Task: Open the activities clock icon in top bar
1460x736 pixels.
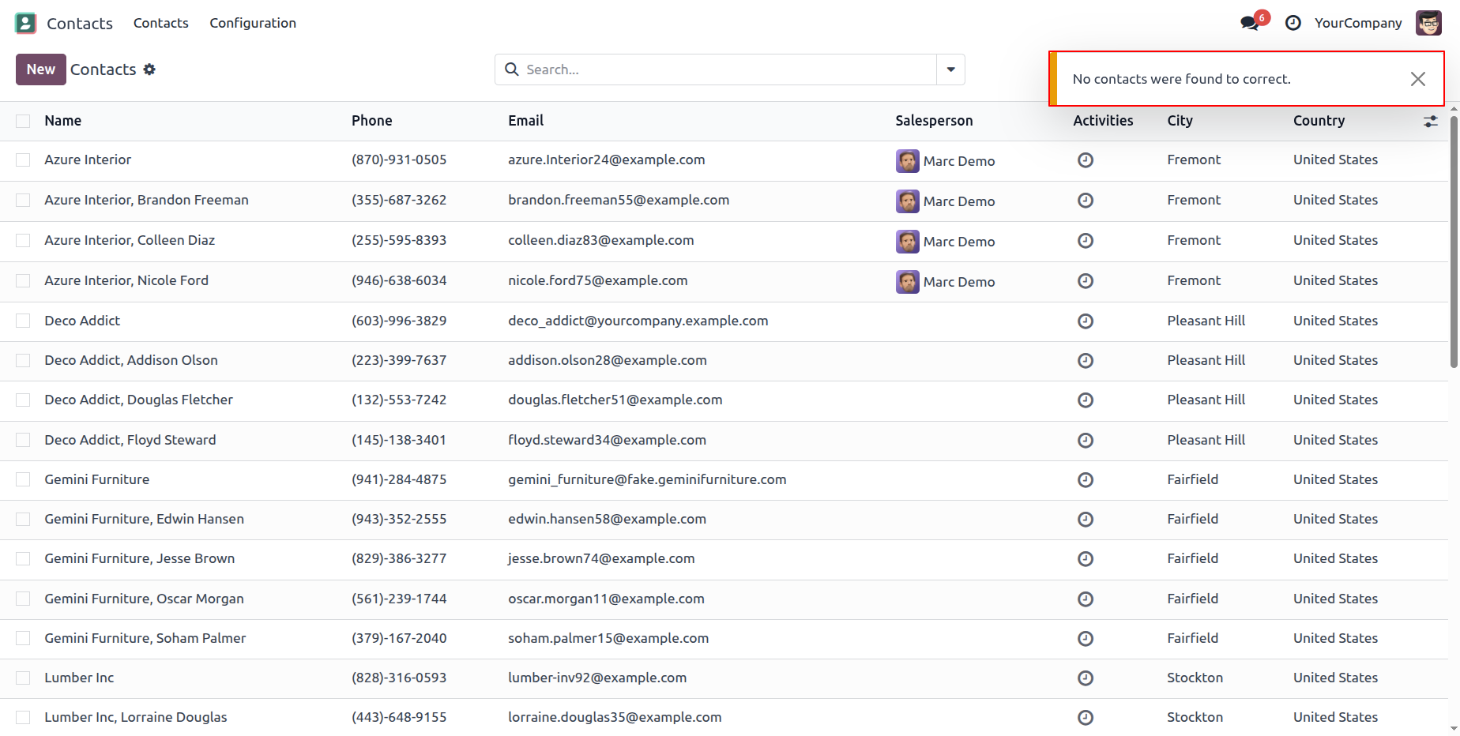Action: tap(1293, 23)
